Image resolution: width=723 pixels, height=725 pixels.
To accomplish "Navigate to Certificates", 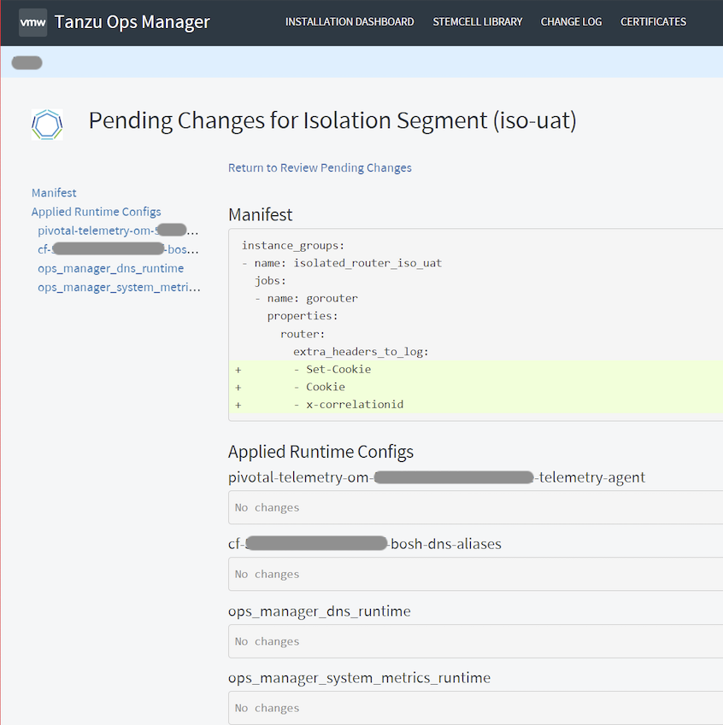I will pos(653,21).
